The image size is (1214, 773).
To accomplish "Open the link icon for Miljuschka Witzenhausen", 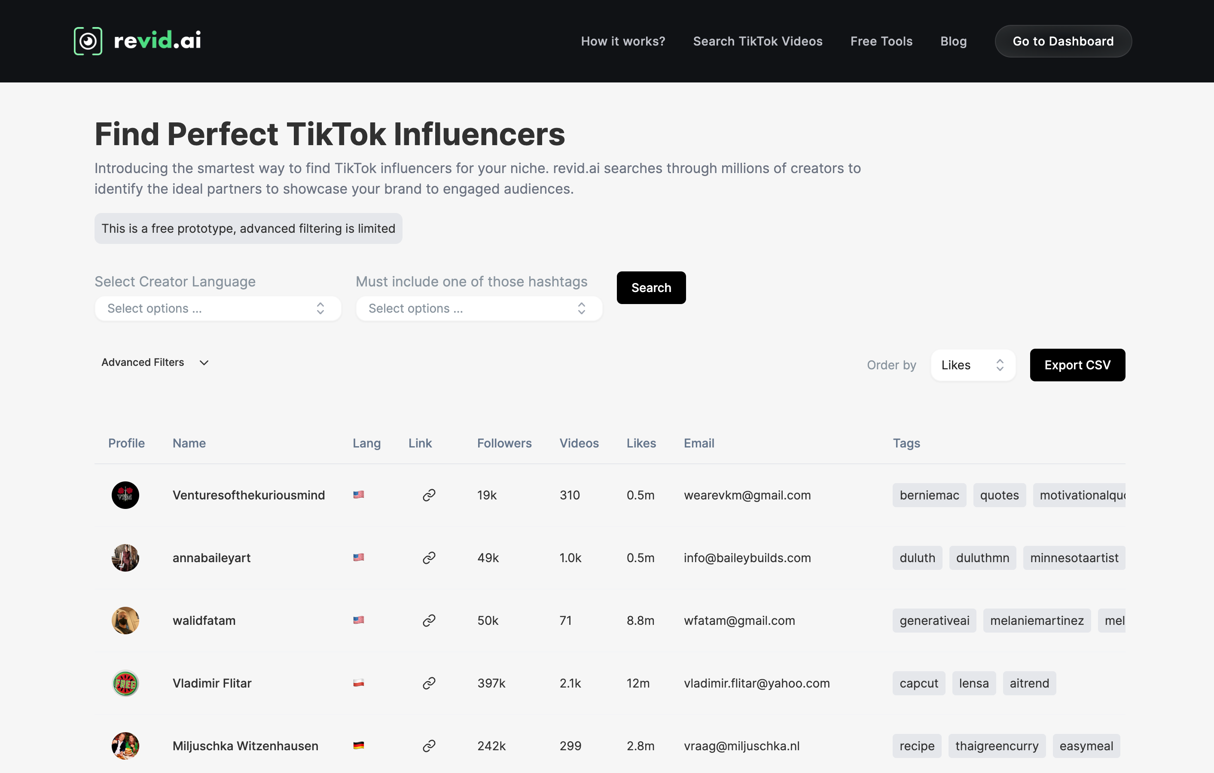I will (x=429, y=745).
